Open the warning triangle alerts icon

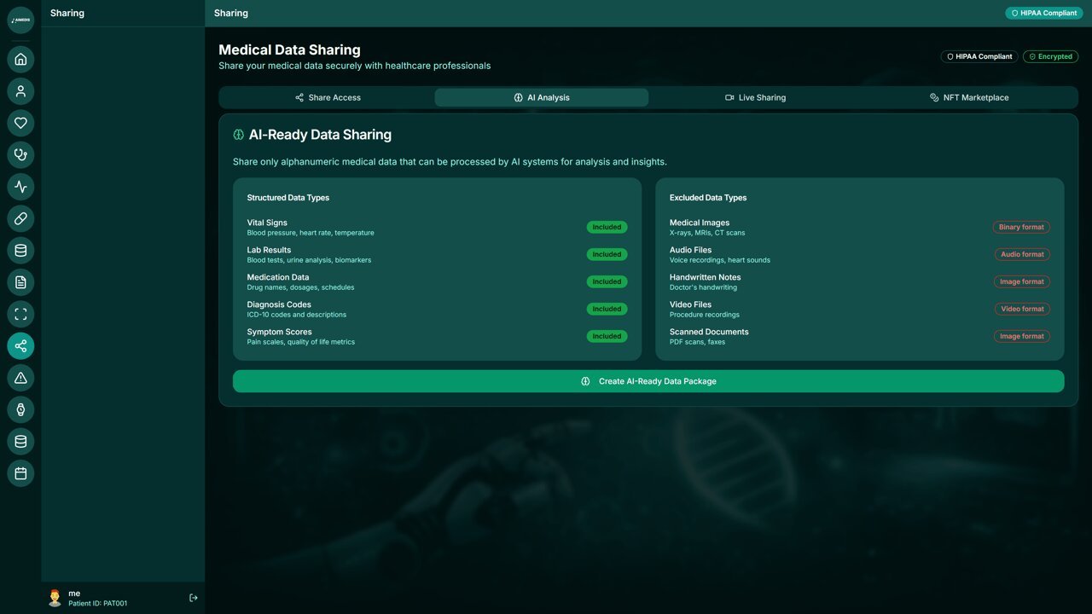coord(20,378)
